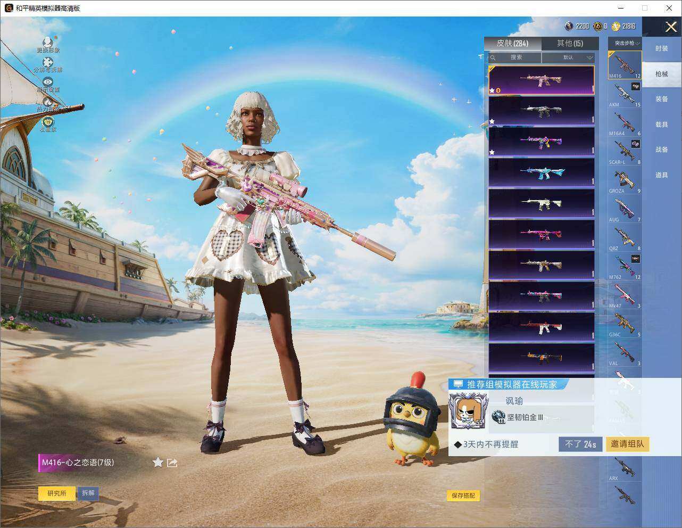Expand the 默认 sort dropdown
Viewport: 682px width, 528px height.
[x=568, y=57]
